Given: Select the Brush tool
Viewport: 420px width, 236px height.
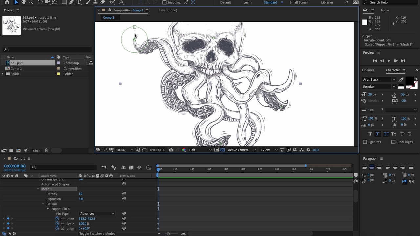Looking at the screenshot, I should pos(89,2).
